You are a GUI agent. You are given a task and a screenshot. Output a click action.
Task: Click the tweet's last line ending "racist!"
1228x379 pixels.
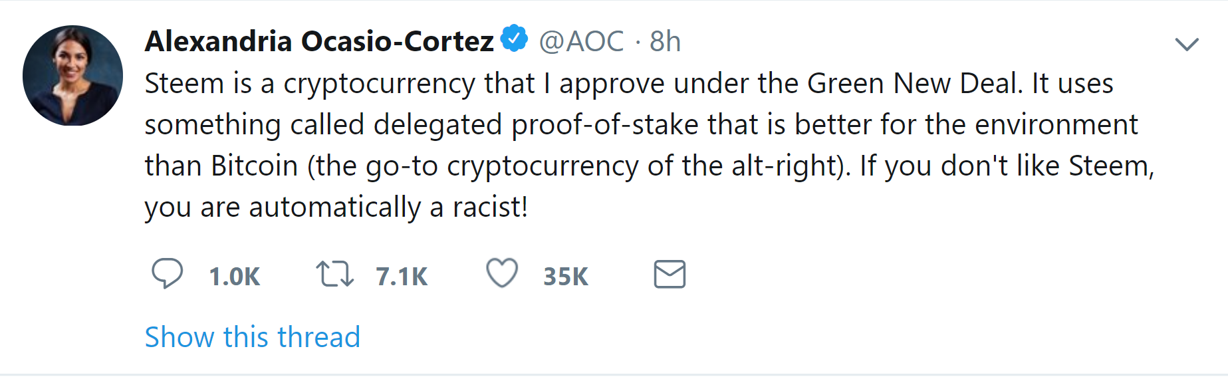click(x=336, y=207)
